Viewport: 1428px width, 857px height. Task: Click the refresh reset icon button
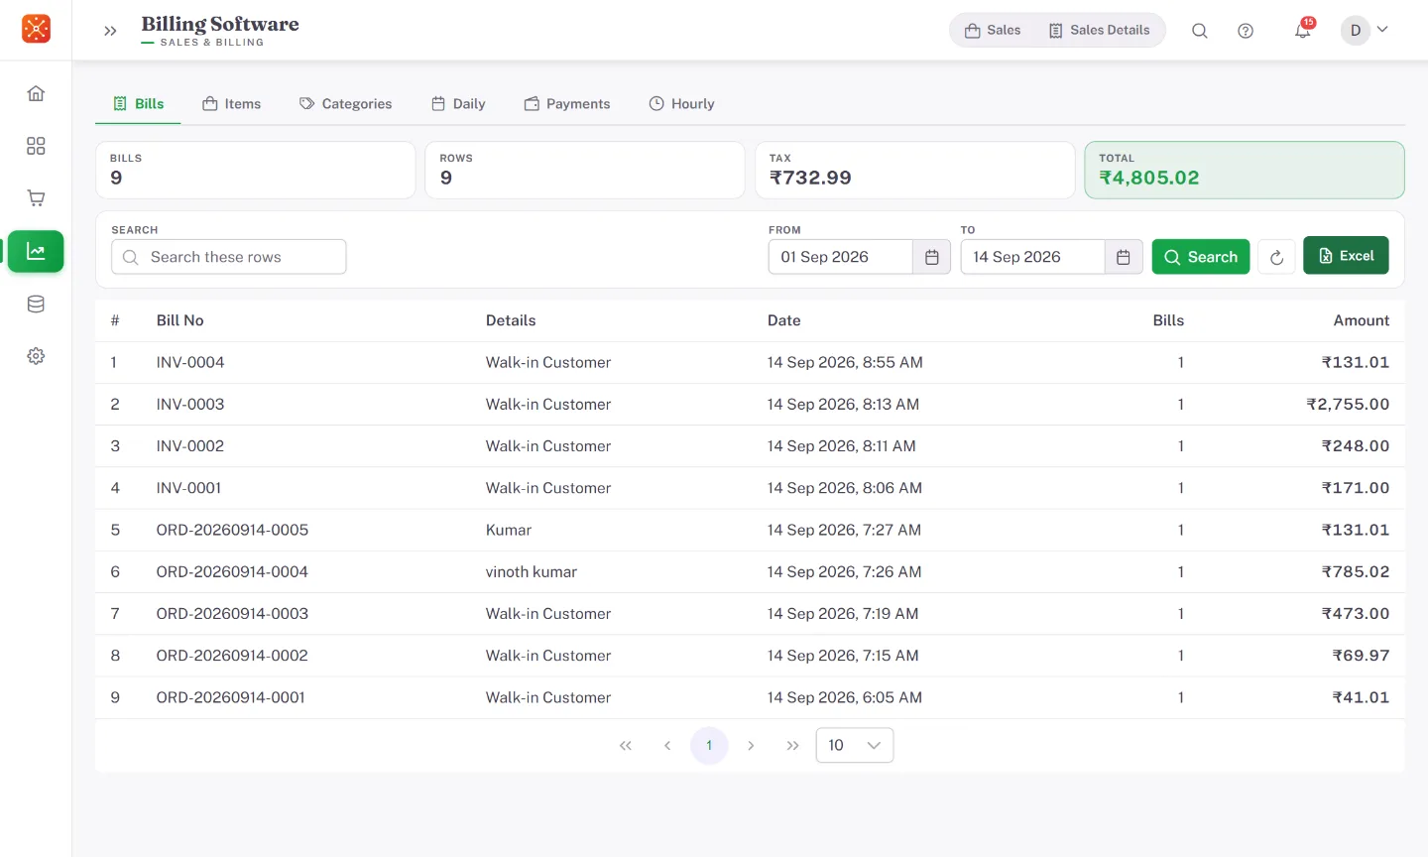pyautogui.click(x=1276, y=257)
